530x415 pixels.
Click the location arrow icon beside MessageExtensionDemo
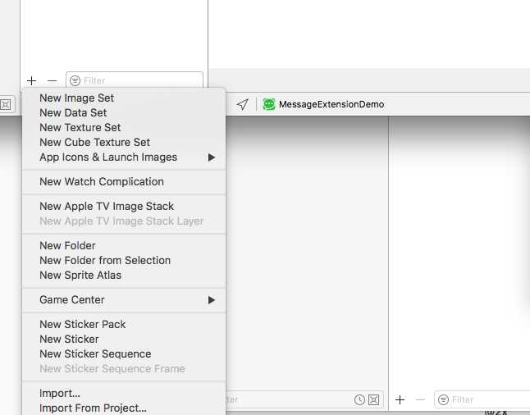point(243,104)
